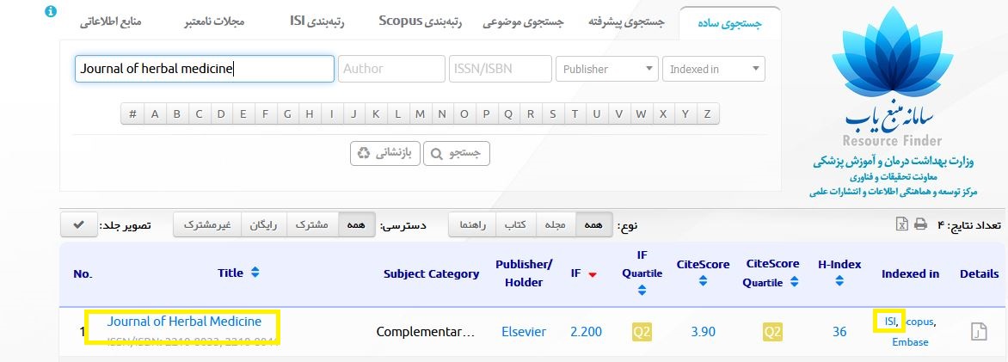Sort by H-Index column arrows
This screenshot has width=1008, height=362.
(x=839, y=281)
